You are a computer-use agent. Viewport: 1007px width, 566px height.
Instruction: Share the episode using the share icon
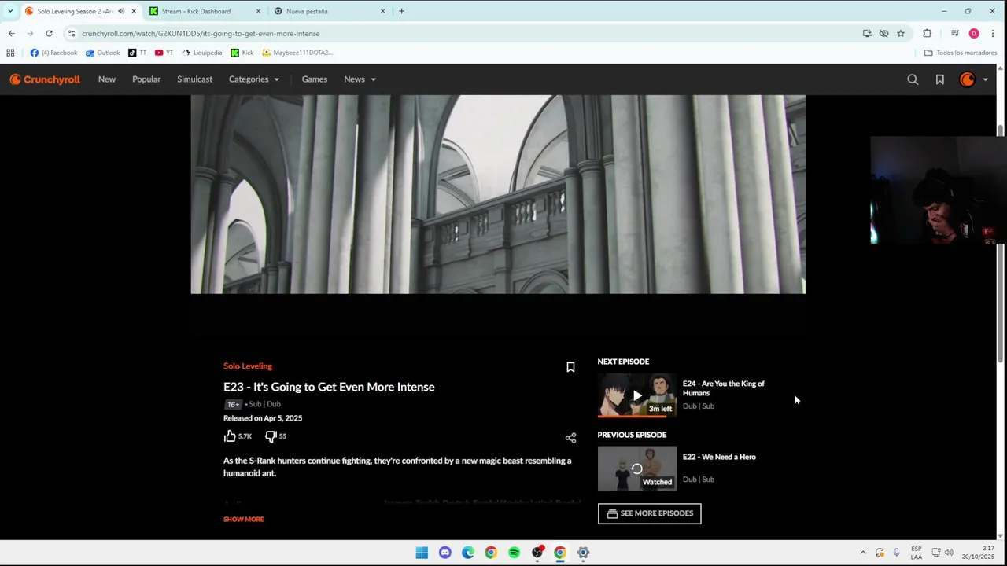click(570, 438)
